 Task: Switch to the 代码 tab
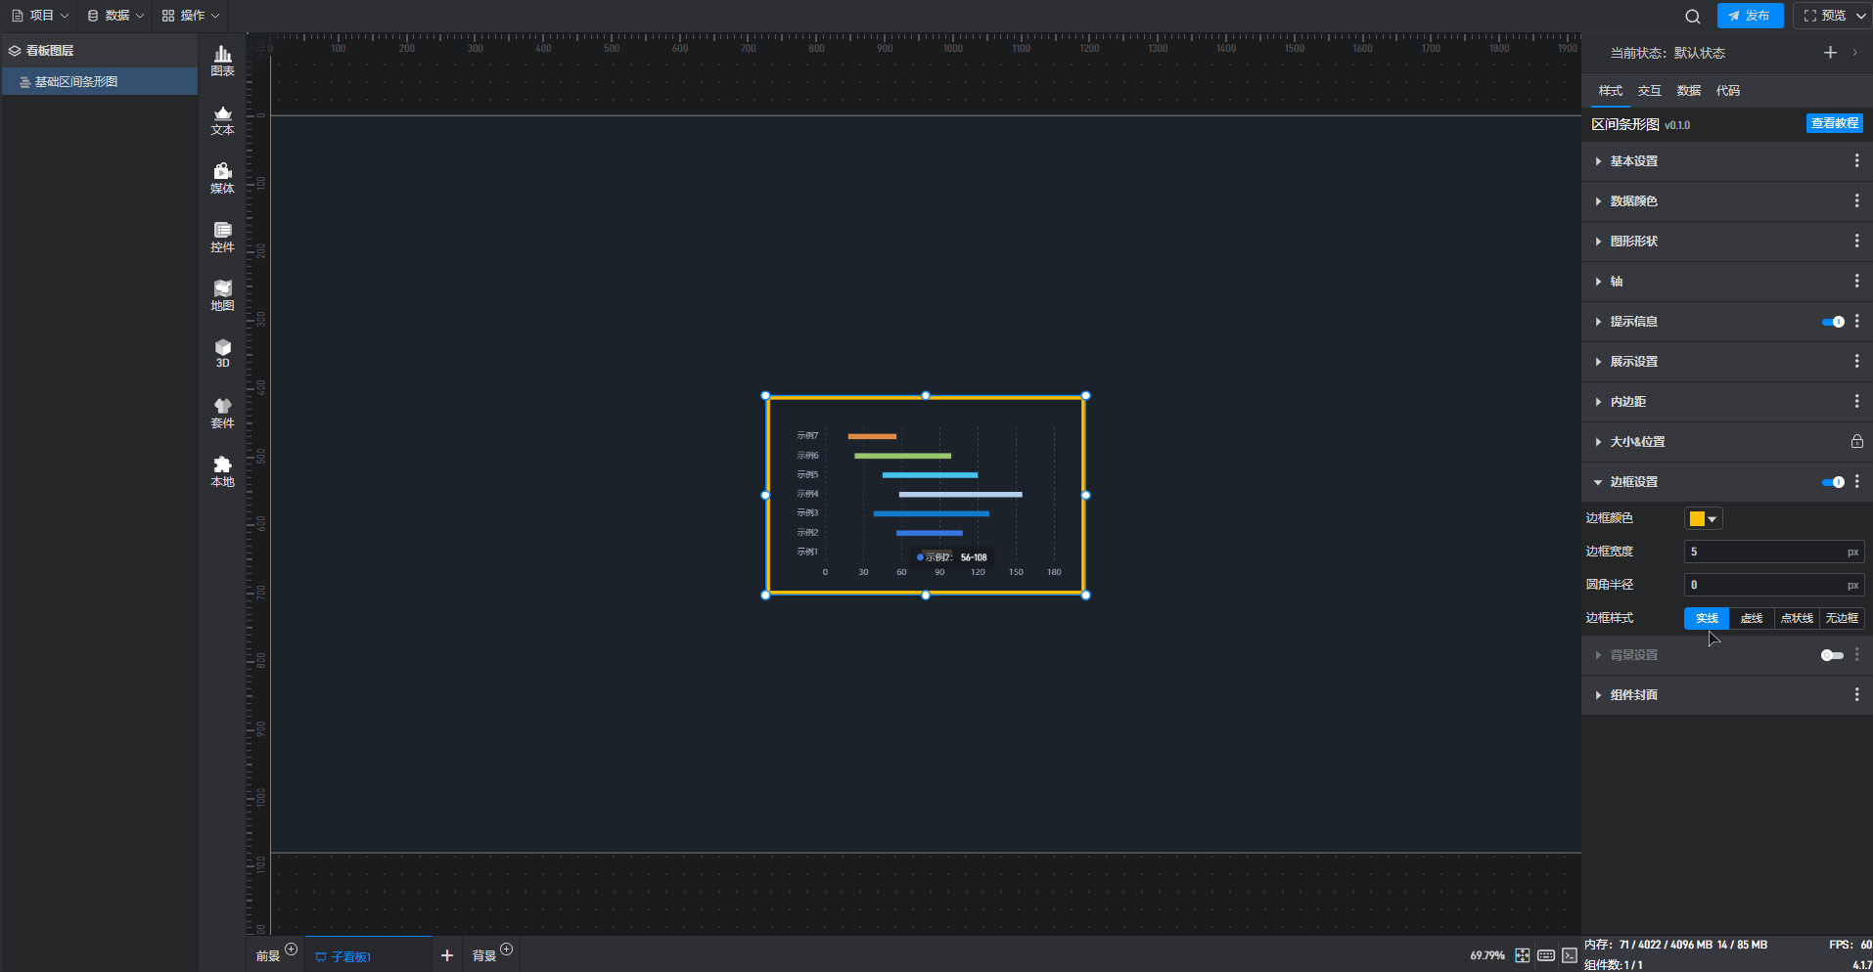(1727, 91)
